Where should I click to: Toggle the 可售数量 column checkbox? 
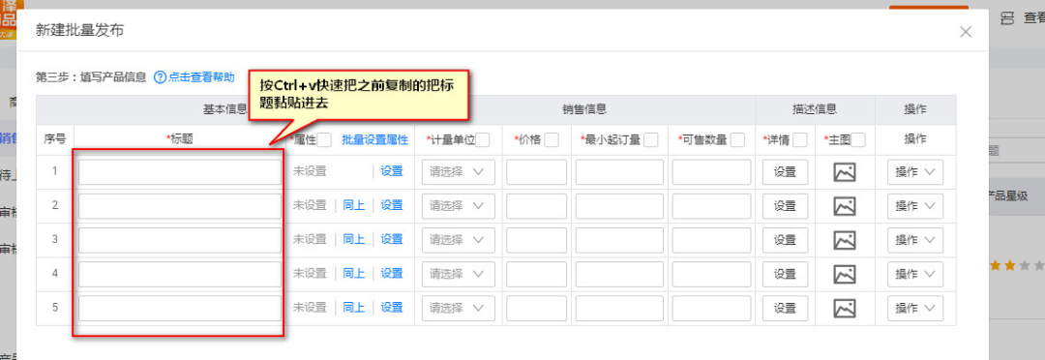[737, 140]
